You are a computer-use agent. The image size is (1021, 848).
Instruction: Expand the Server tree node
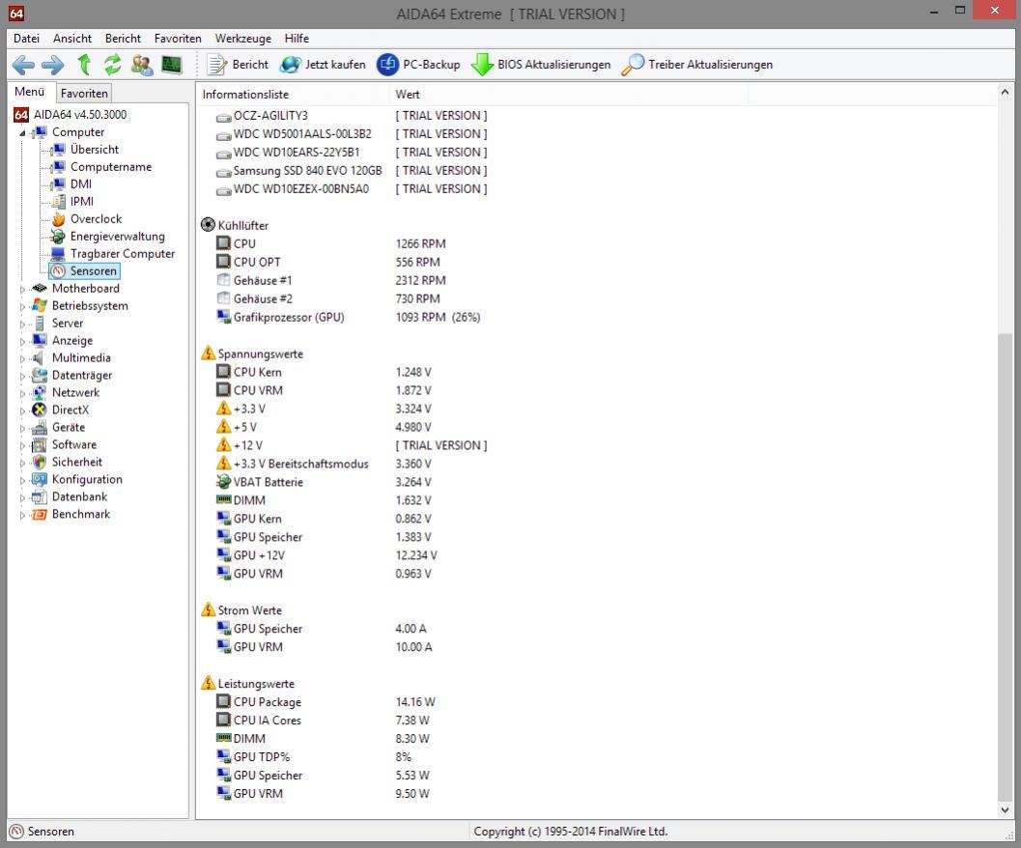pos(23,324)
